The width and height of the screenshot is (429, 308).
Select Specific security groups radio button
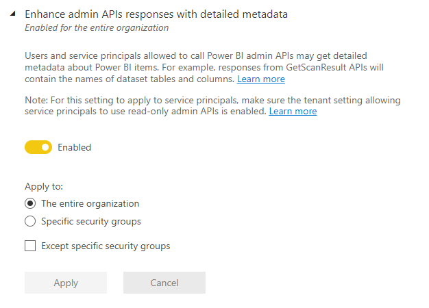pos(30,221)
